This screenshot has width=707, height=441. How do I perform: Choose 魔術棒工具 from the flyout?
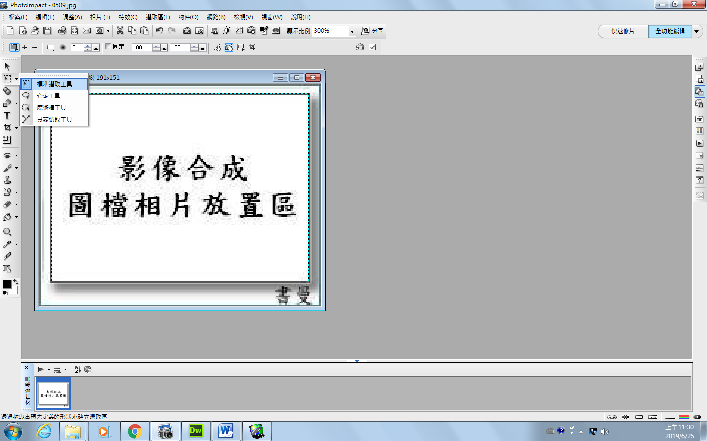click(52, 108)
